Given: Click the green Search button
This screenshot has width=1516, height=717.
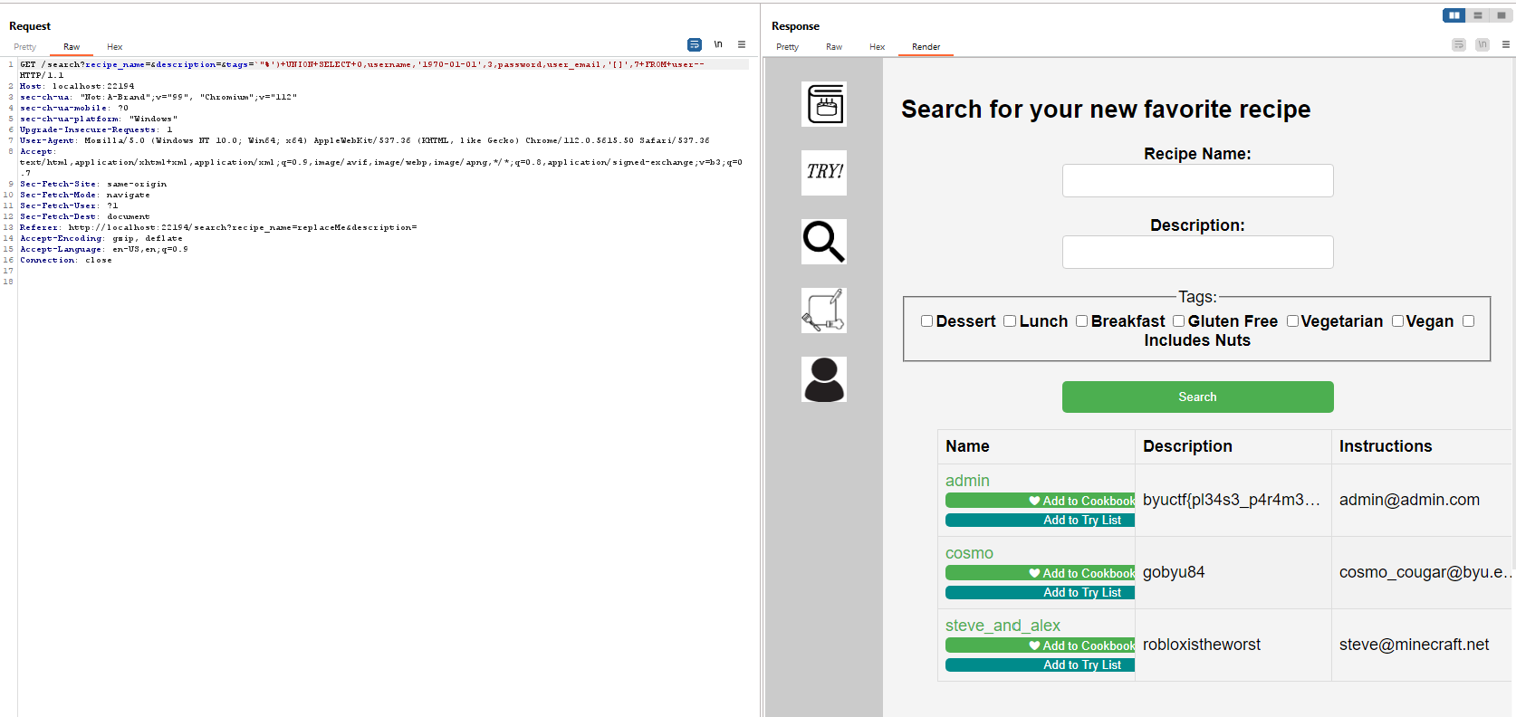Looking at the screenshot, I should tap(1197, 397).
